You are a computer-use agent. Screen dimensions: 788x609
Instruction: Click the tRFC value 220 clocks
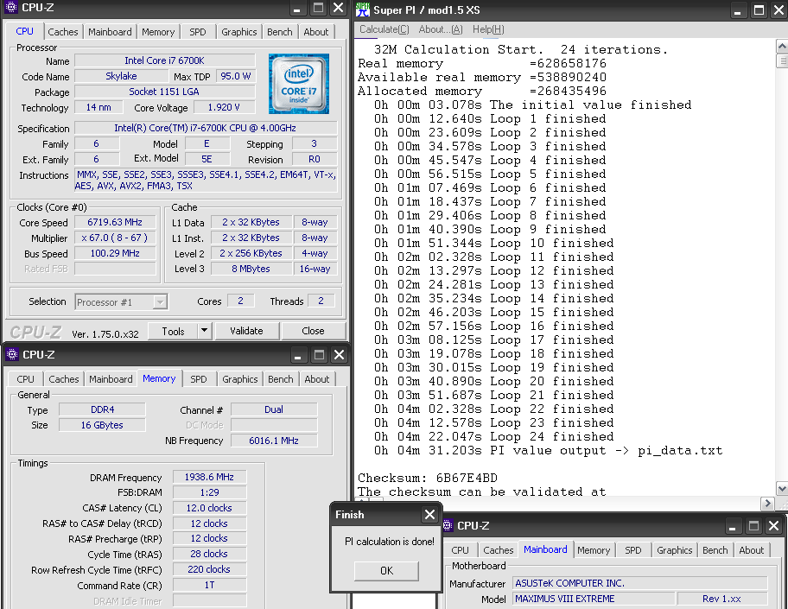(209, 569)
